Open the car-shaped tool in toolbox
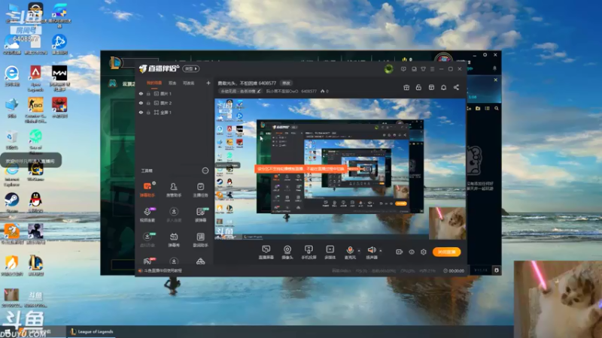Viewport: 602px width, 338px height. coord(200,261)
